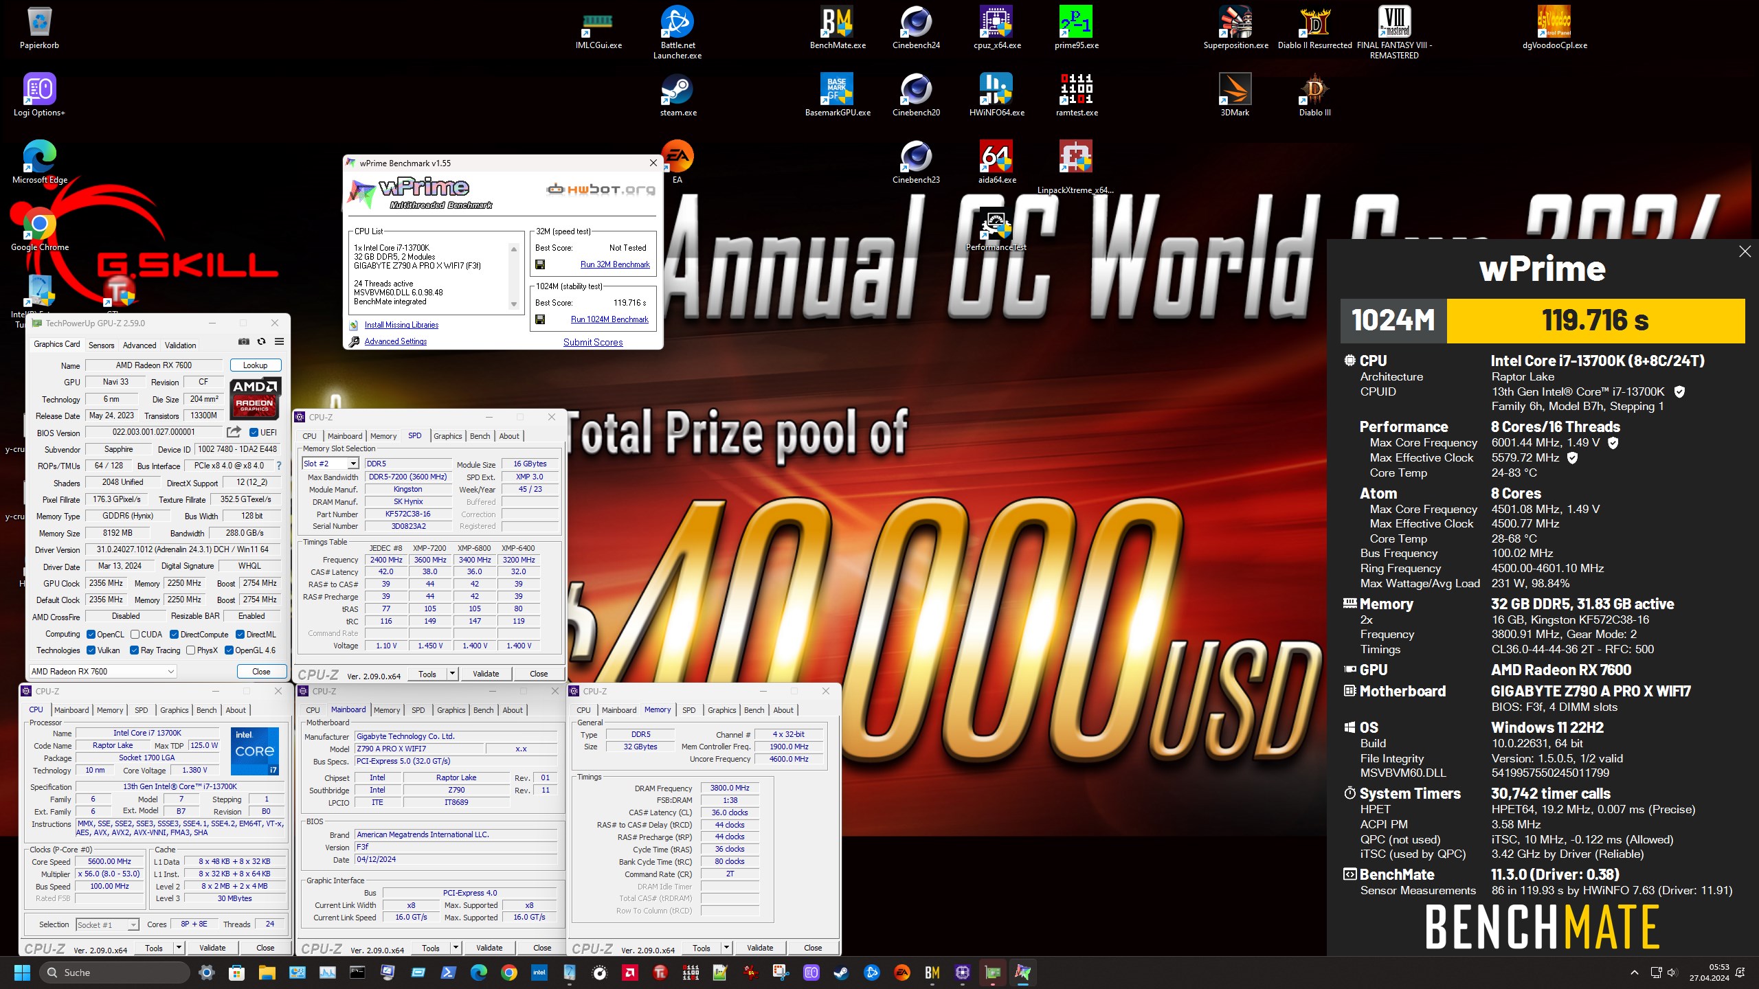Open Logi Options+ desktop icon
Image resolution: width=1759 pixels, height=989 pixels.
tap(39, 95)
